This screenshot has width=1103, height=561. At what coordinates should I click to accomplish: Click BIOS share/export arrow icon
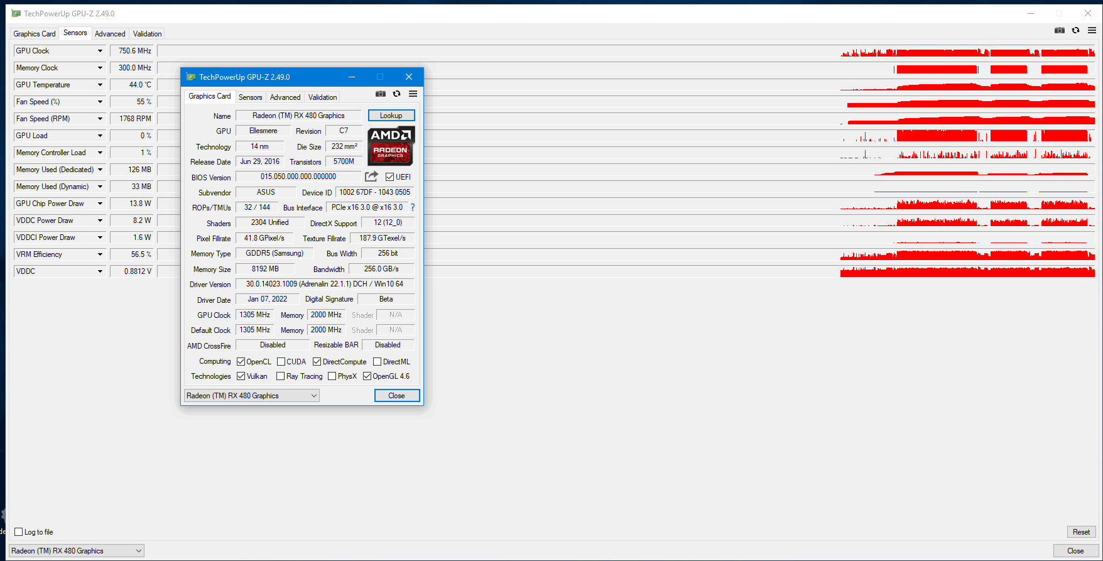[x=371, y=177]
